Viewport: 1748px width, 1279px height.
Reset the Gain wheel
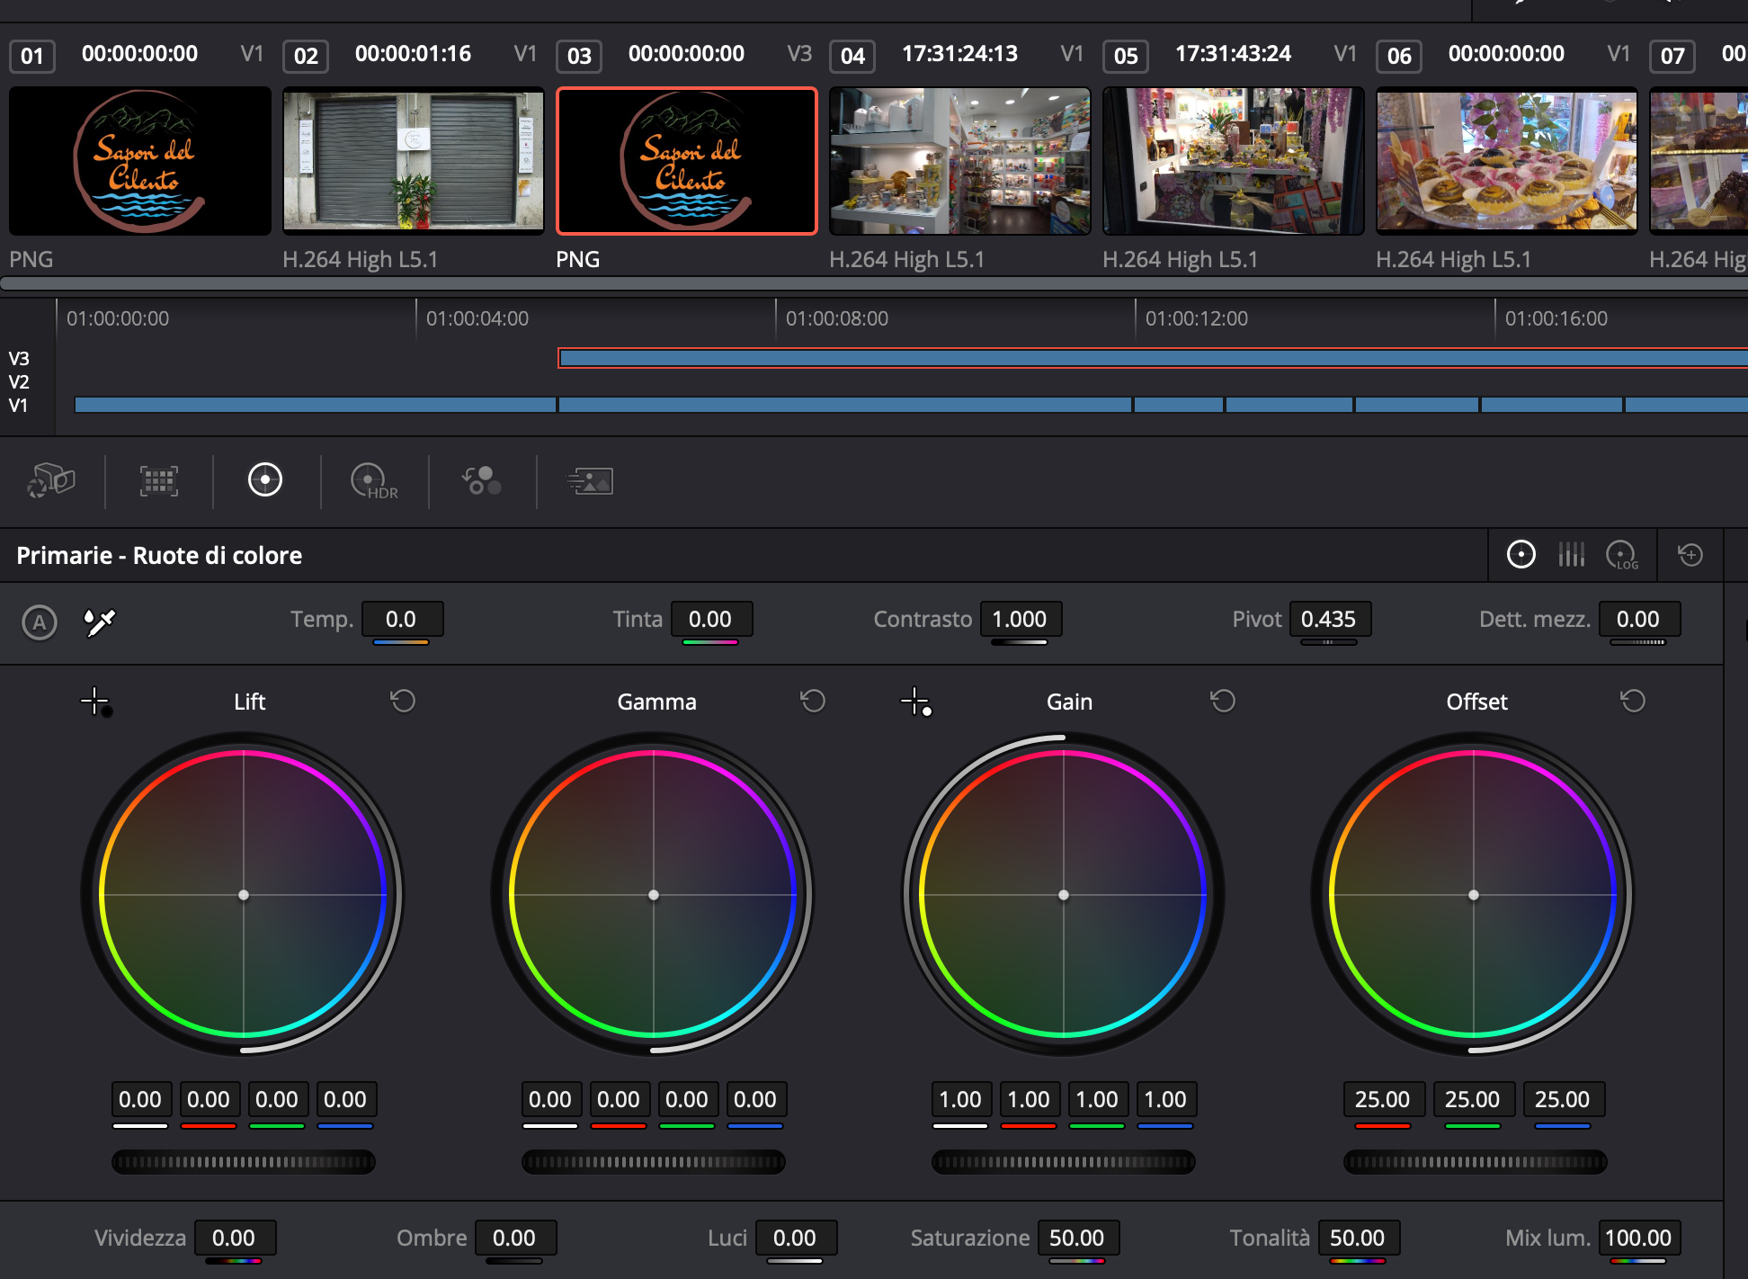tap(1223, 701)
